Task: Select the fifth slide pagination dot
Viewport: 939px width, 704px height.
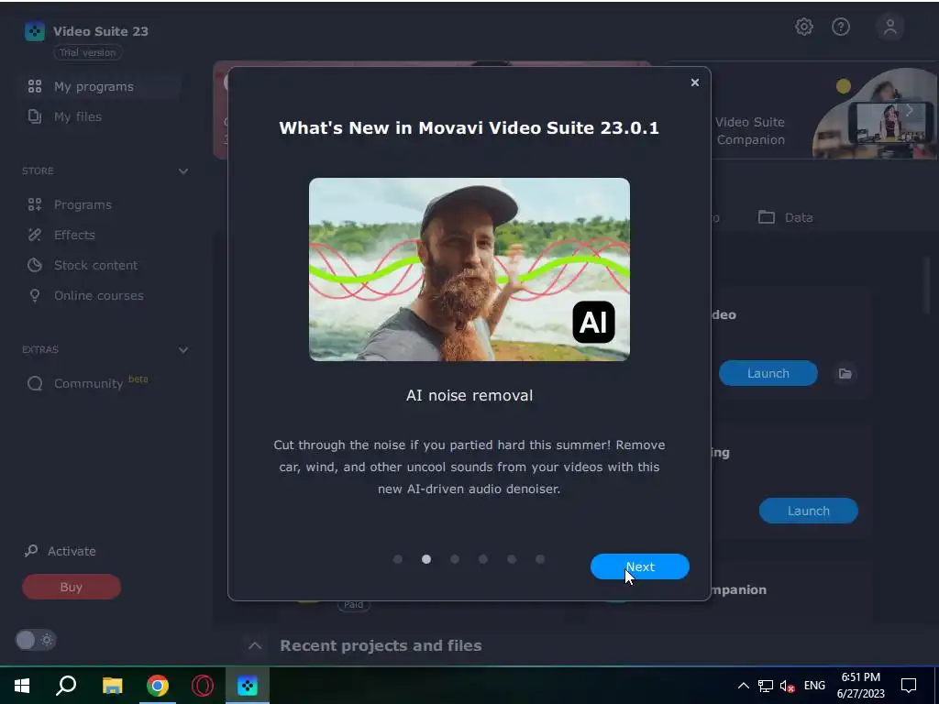Action: click(512, 559)
